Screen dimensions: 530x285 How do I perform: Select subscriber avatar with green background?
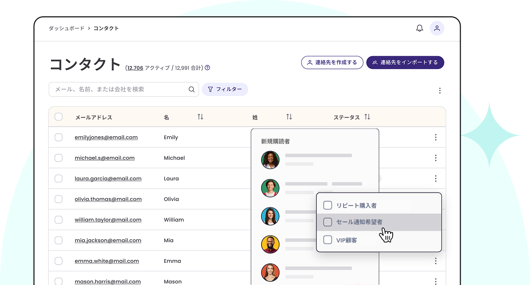tap(270, 188)
